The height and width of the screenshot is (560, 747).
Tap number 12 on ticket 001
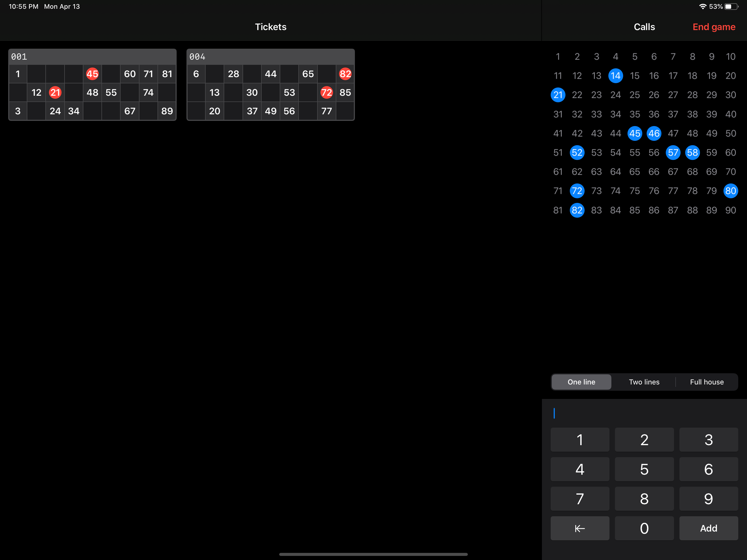[36, 92]
